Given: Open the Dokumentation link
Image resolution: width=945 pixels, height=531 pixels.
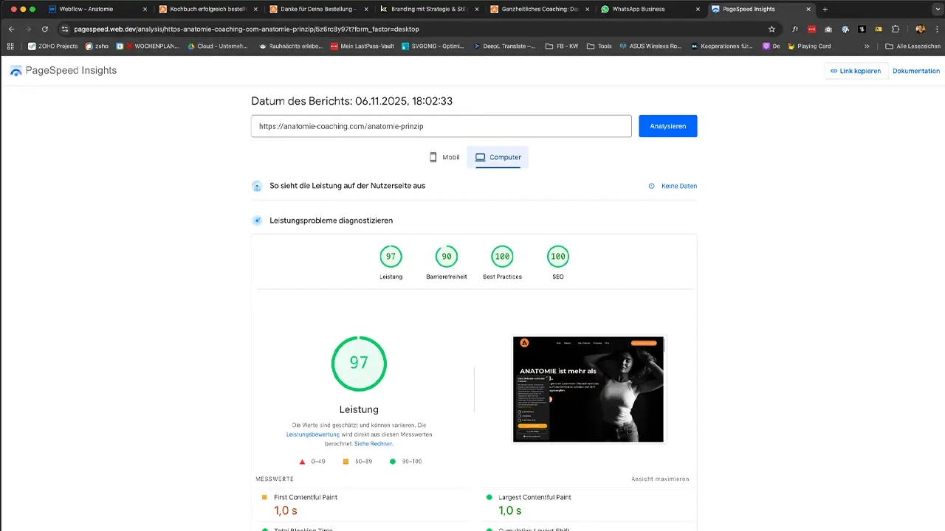Looking at the screenshot, I should (x=915, y=71).
